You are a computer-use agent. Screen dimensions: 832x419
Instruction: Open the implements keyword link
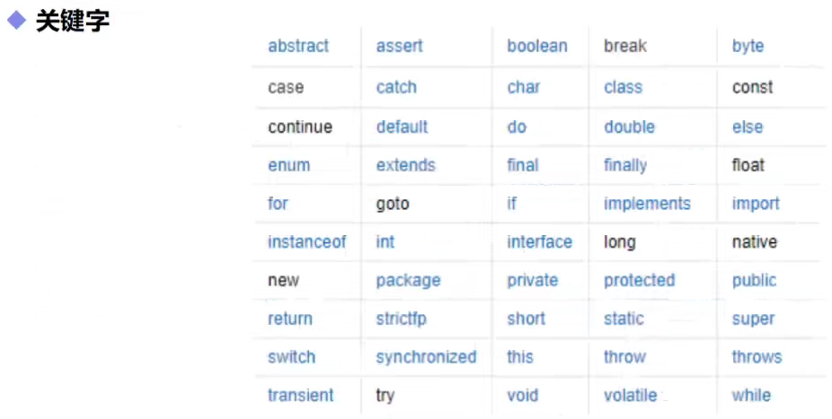[647, 204]
